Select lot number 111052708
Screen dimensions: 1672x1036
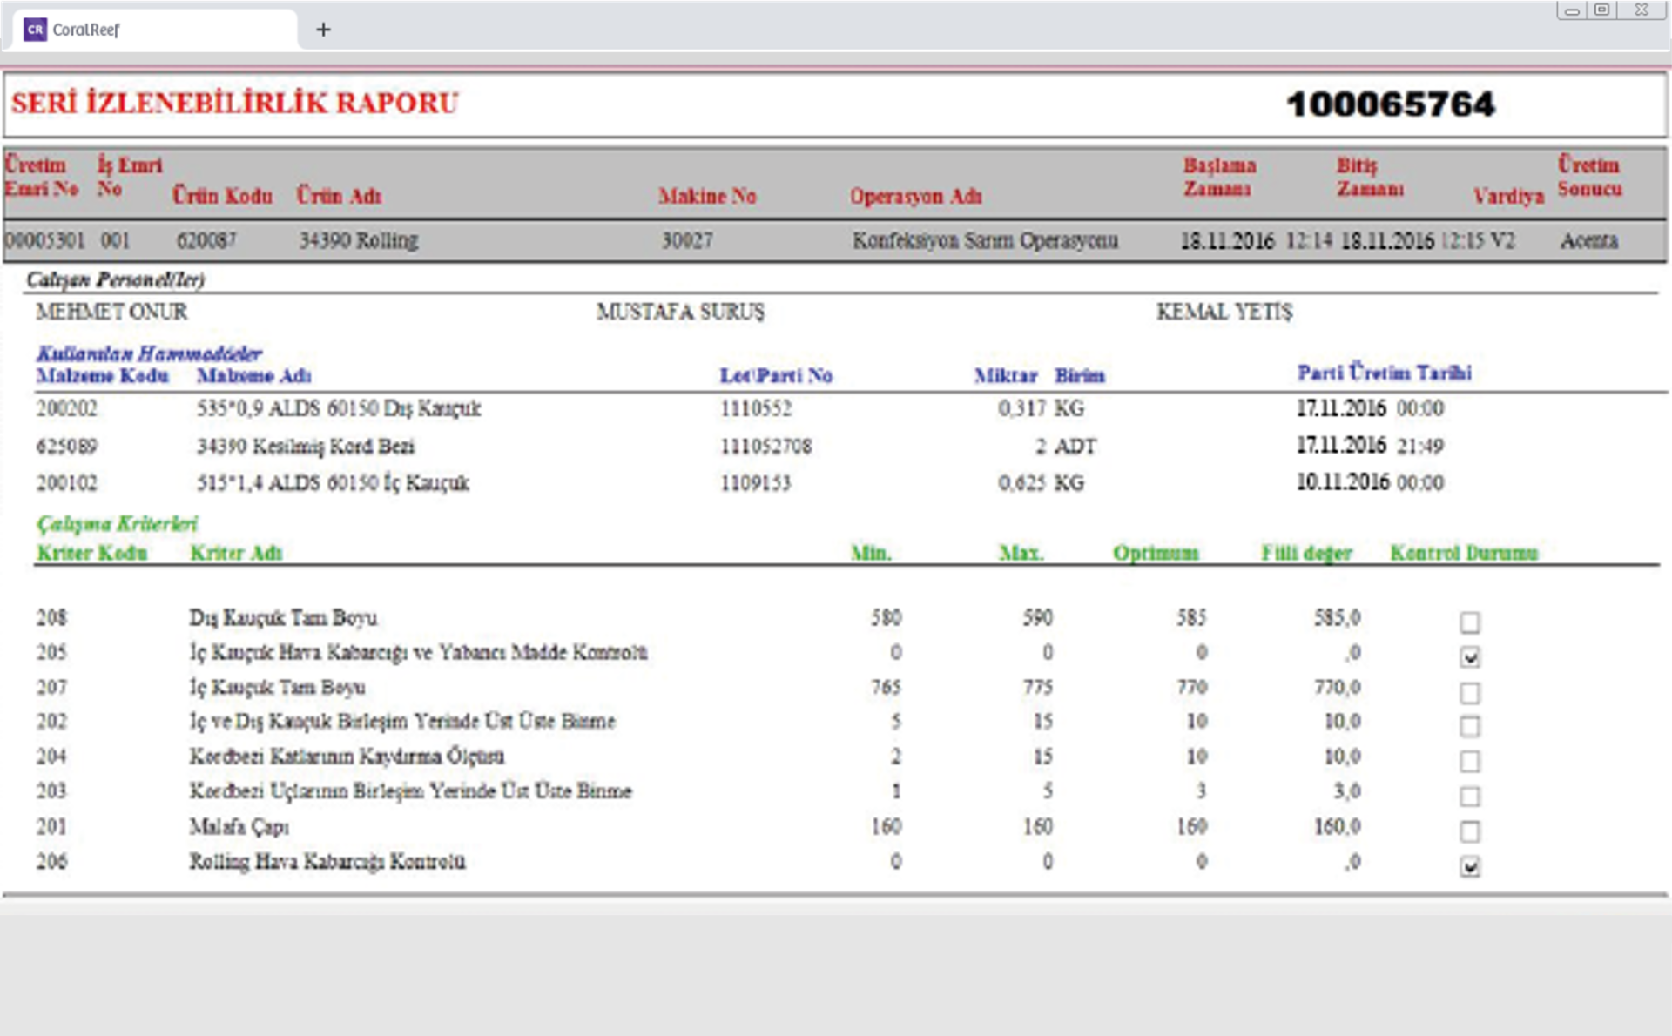tap(765, 447)
